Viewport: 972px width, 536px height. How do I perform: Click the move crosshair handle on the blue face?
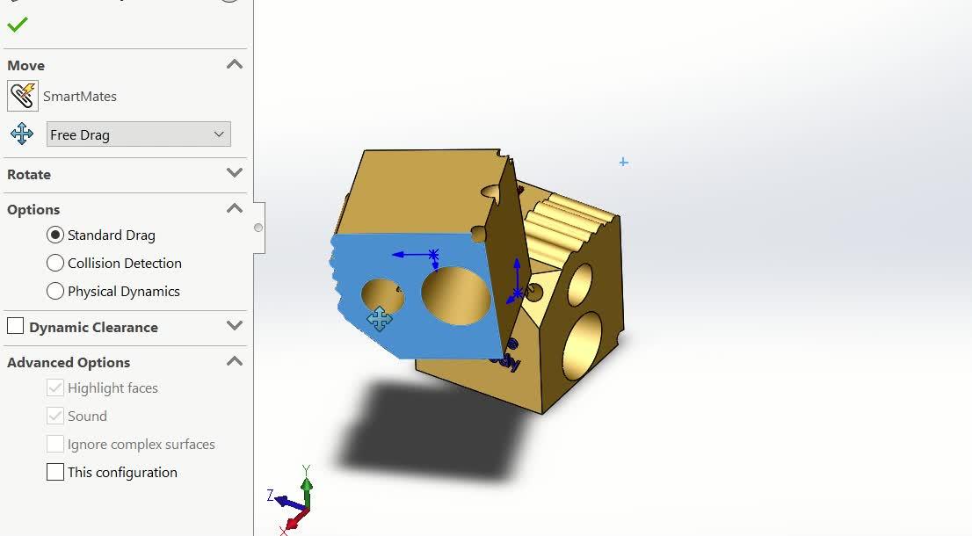coord(378,320)
